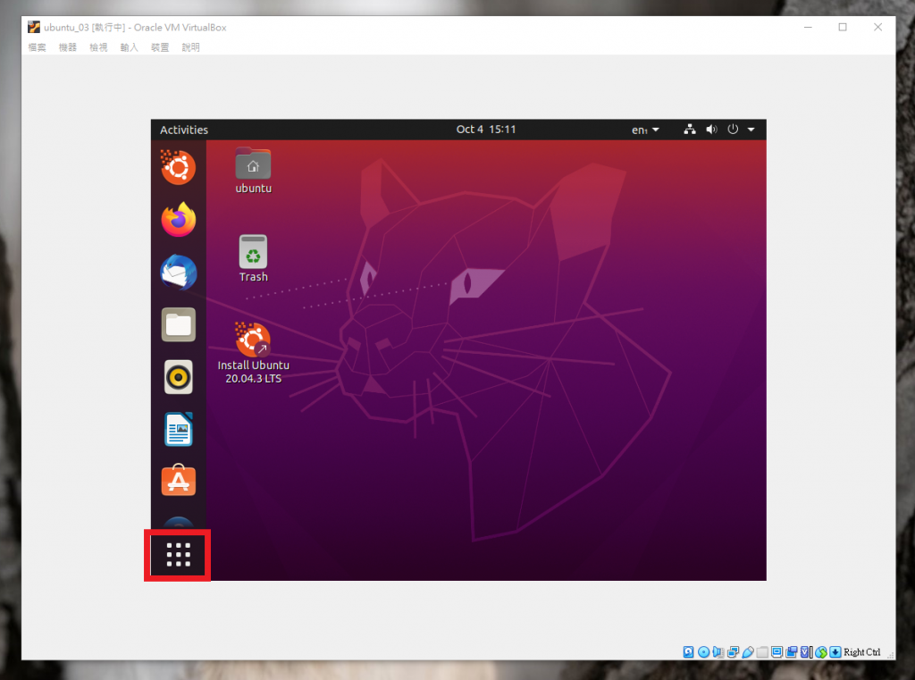915x680 pixels.
Task: Click the resize grip at window corner
Action: [x=891, y=656]
